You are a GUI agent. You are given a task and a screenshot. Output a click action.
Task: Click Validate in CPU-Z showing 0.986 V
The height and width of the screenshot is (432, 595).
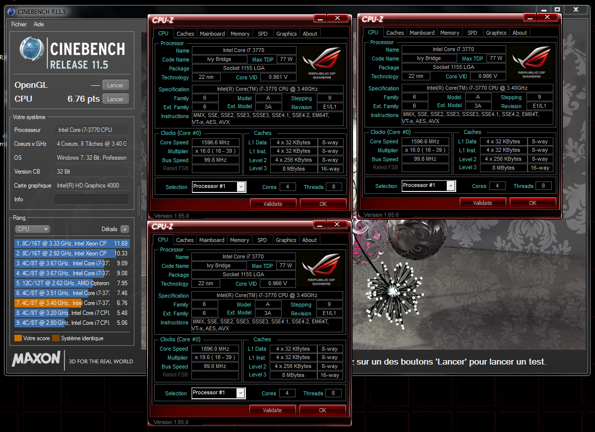point(482,203)
